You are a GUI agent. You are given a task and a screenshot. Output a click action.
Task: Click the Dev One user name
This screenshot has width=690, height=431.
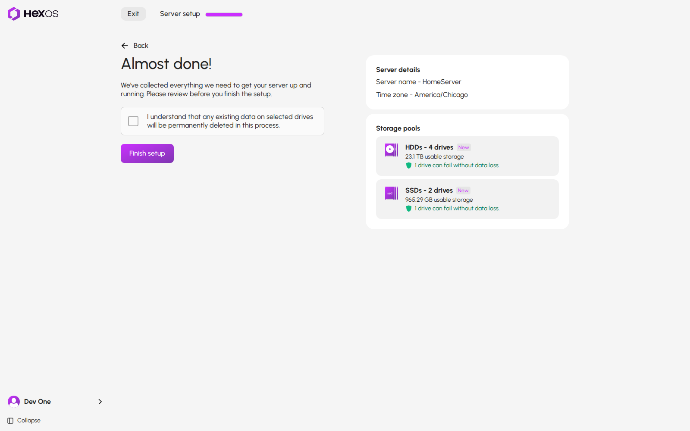38,402
